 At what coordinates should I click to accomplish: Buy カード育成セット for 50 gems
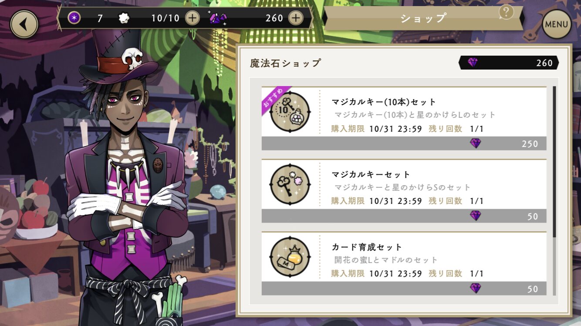coord(404,289)
